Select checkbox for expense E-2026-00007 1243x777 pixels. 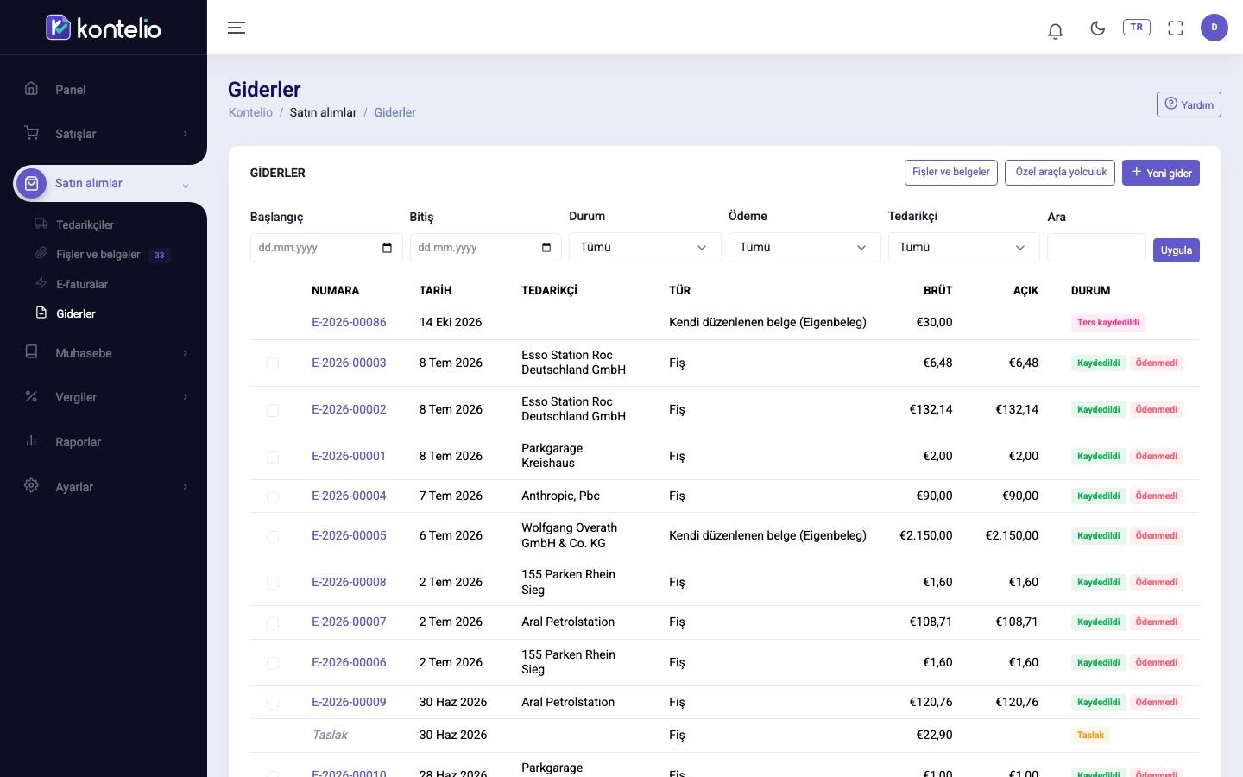tap(273, 622)
